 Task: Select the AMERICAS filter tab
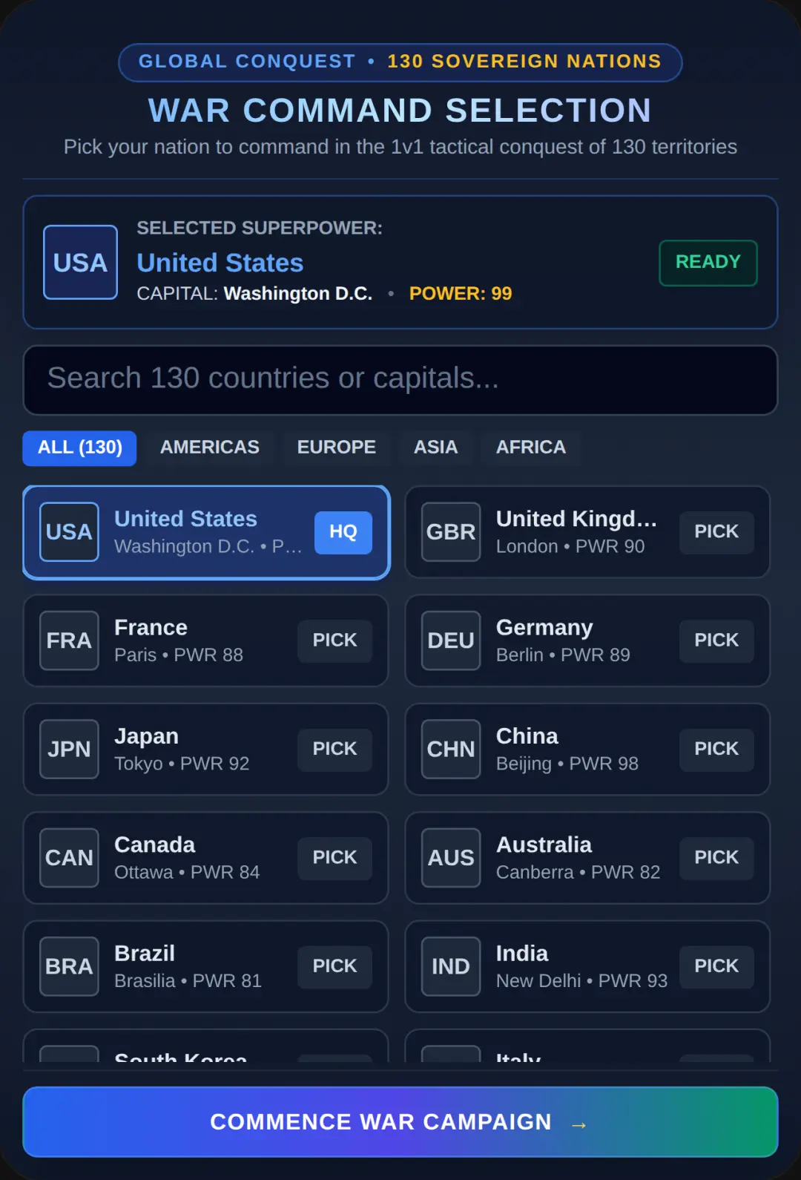(210, 448)
